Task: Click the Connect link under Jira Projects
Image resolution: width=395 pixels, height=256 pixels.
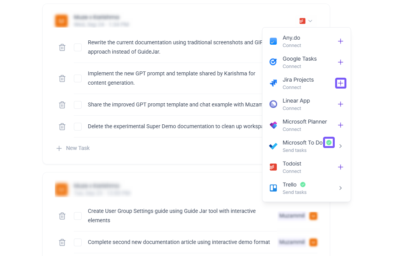Action: 292,87
